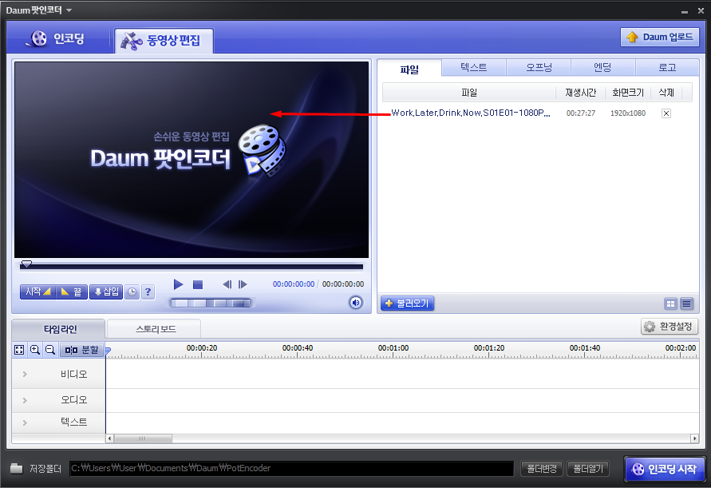This screenshot has width=711, height=488.
Task: Select the 파일 tab
Action: click(409, 69)
